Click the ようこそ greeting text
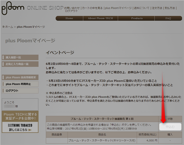Viewport: 184px width, 145px height. 9,102
